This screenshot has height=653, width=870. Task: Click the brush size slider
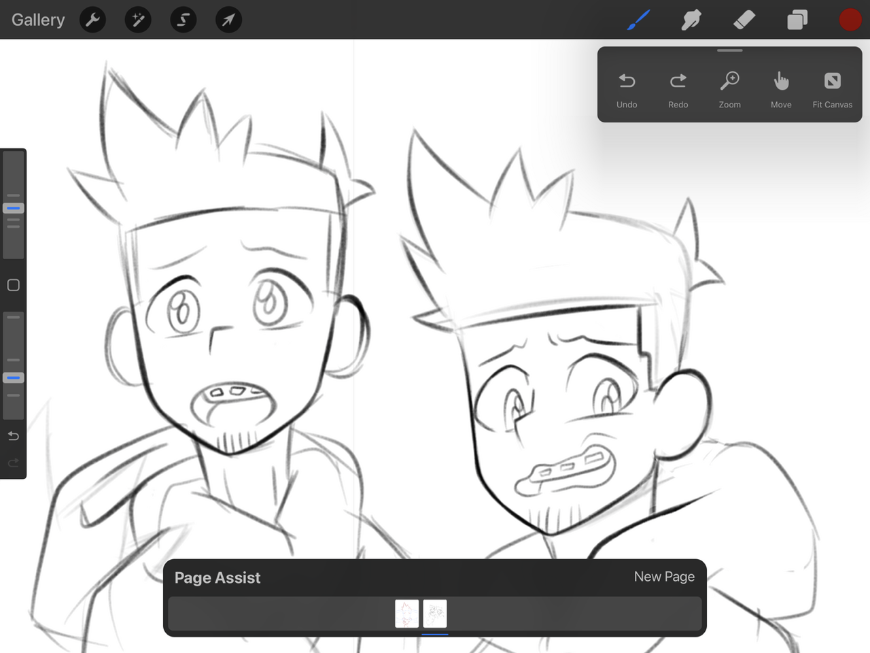point(14,207)
